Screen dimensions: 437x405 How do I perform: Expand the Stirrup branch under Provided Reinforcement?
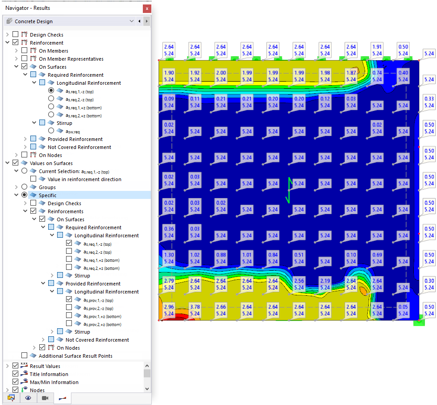click(x=52, y=332)
